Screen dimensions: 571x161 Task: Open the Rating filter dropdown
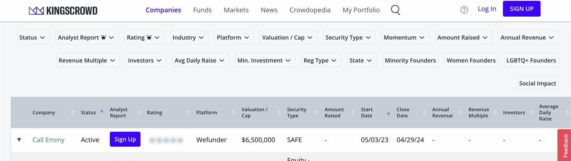click(x=144, y=38)
